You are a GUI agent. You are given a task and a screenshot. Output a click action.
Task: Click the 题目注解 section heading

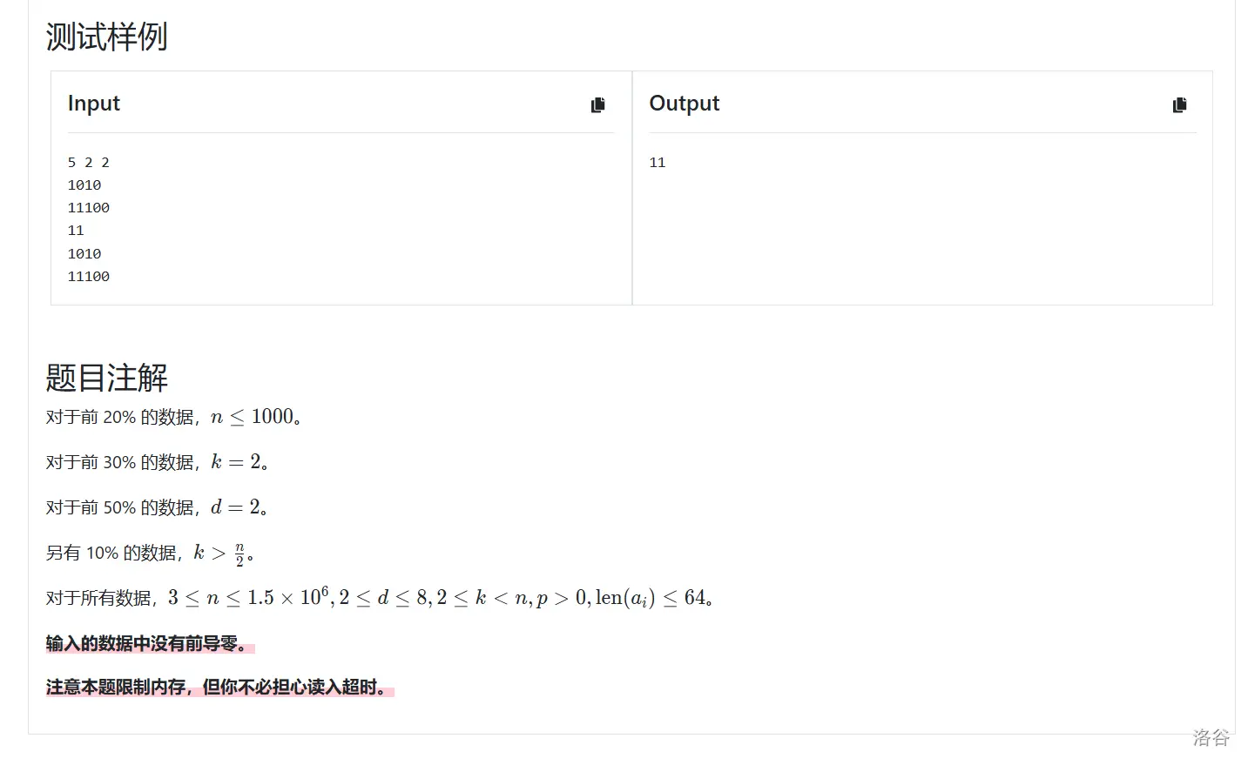pos(106,378)
